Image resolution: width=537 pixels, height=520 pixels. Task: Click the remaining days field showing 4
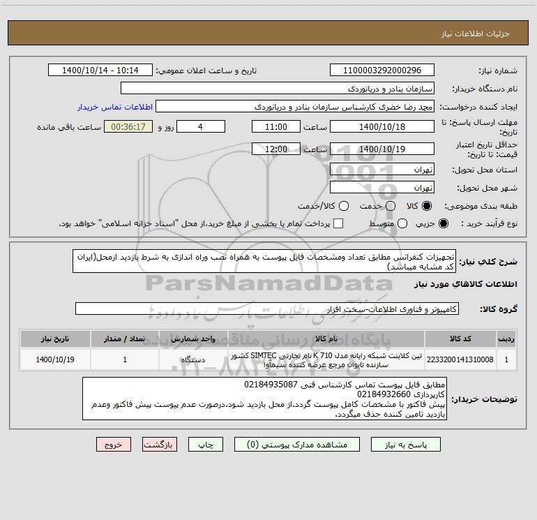point(201,126)
